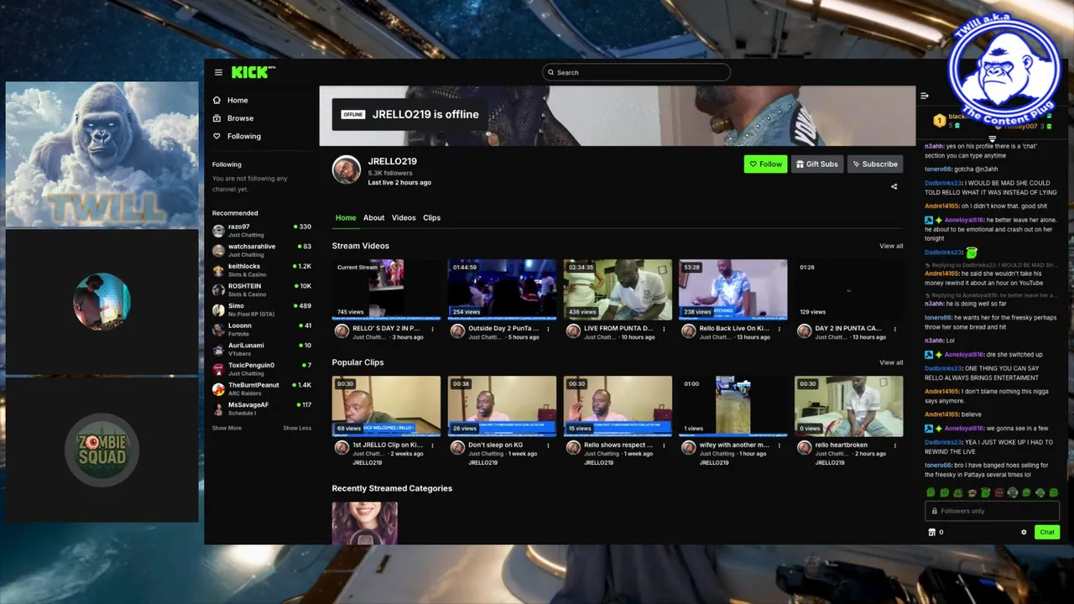Image resolution: width=1074 pixels, height=604 pixels.
Task: Open the TheBurntPeanut recommended channel
Action: (261, 388)
